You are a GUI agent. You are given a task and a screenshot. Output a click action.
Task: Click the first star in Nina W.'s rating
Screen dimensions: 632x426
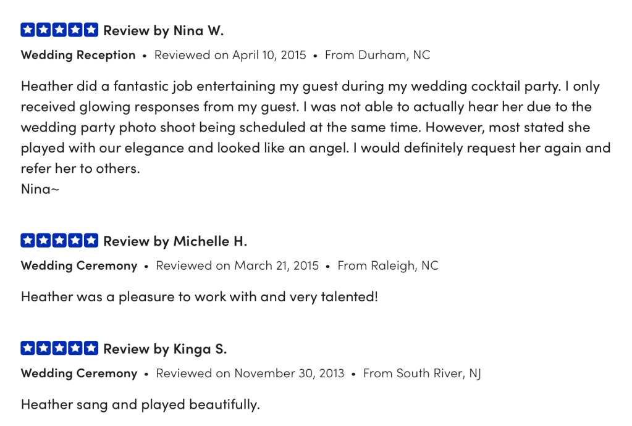[28, 30]
